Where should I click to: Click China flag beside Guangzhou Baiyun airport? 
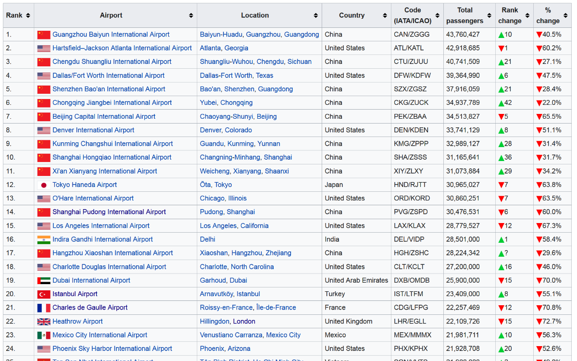[x=44, y=35]
